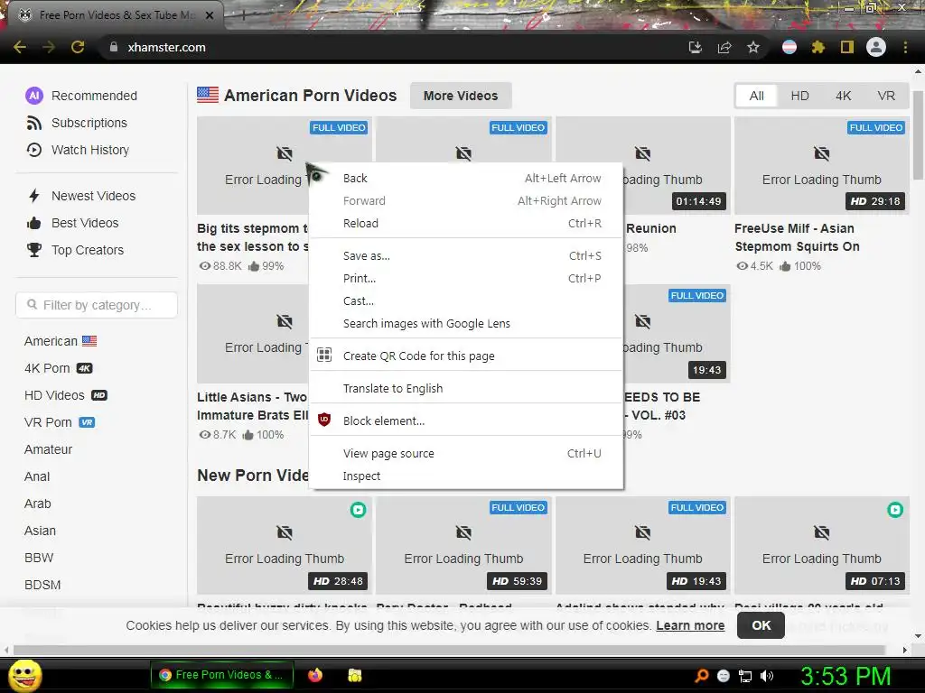Screen dimensions: 925x693
Task: Select the HD quality filter
Action: pos(800,96)
